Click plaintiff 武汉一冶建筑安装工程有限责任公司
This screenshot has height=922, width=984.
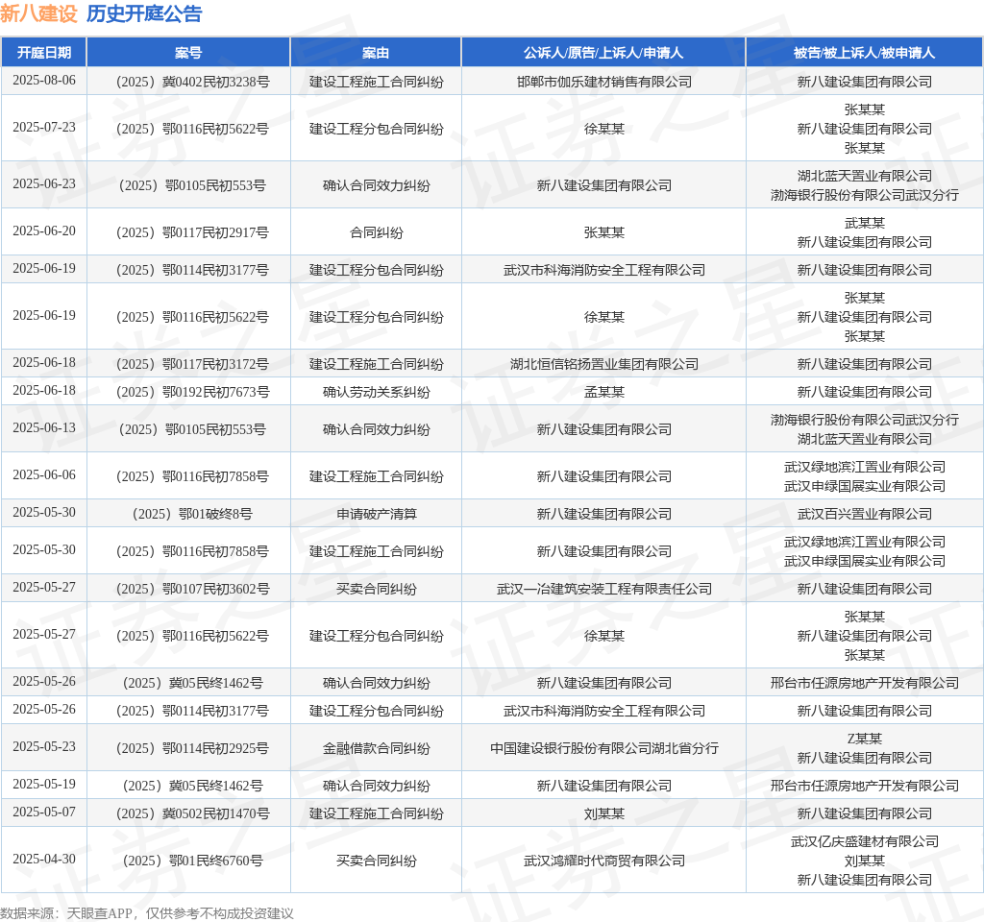pos(604,589)
